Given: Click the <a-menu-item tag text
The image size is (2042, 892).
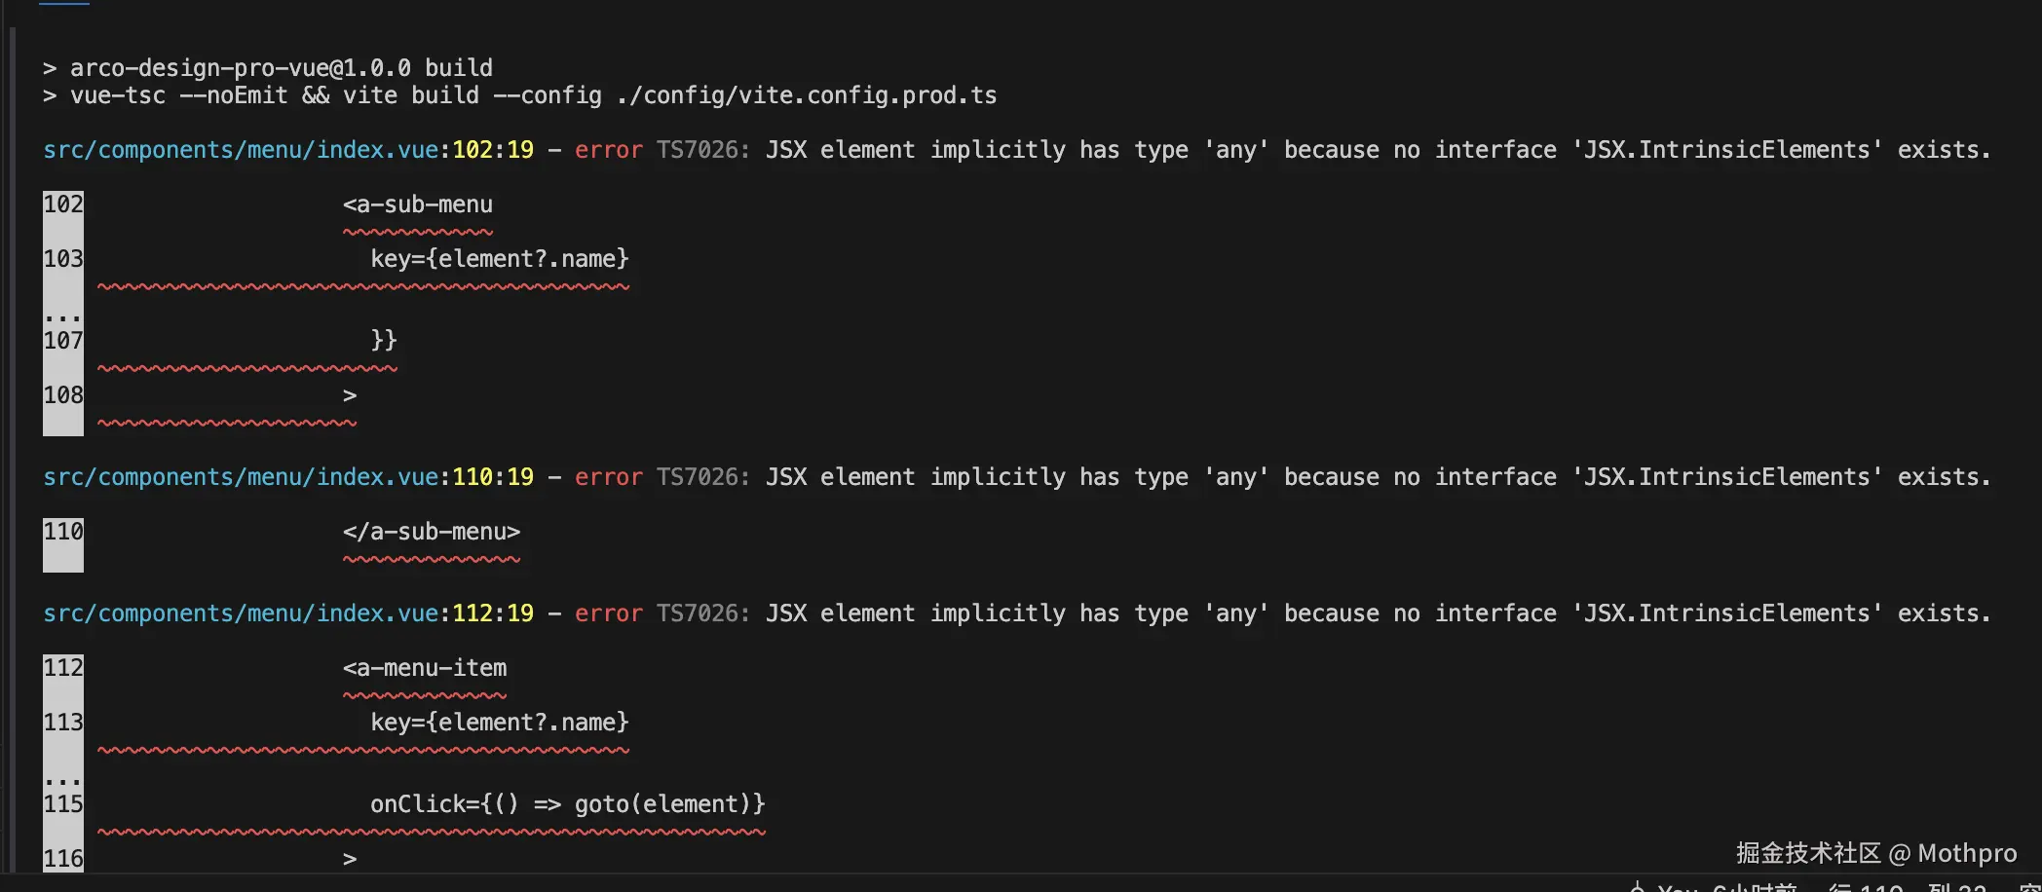Looking at the screenshot, I should (x=425, y=668).
